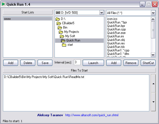The image size is (159, 124).
Task: Select the My Soft folder icon
Action: (62, 36)
